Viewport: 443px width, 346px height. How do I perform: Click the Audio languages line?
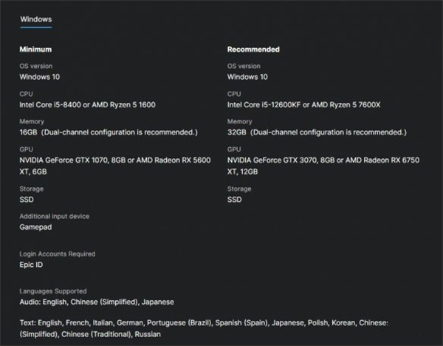pyautogui.click(x=96, y=302)
